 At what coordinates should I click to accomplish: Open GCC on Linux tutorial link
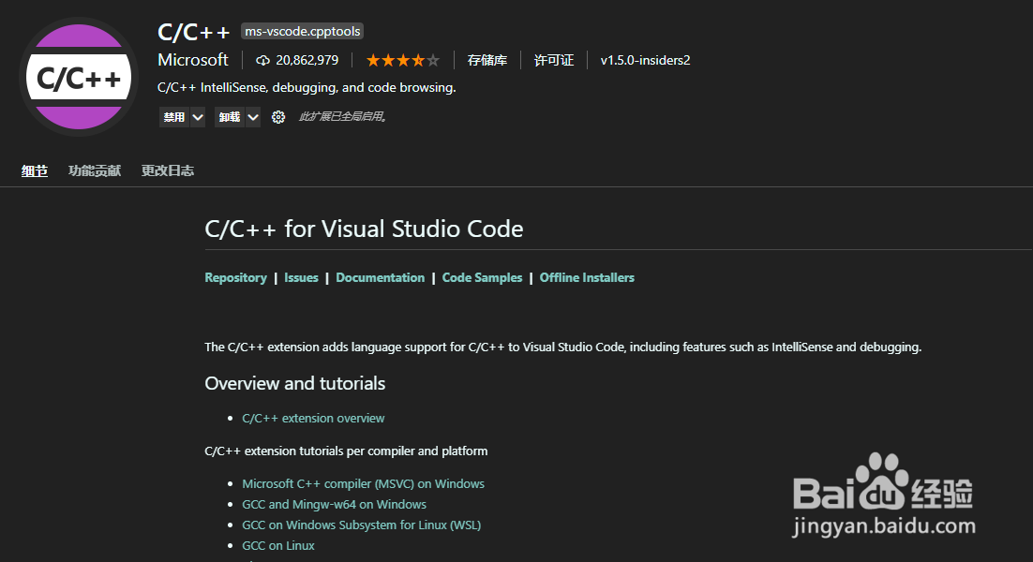[x=278, y=545]
